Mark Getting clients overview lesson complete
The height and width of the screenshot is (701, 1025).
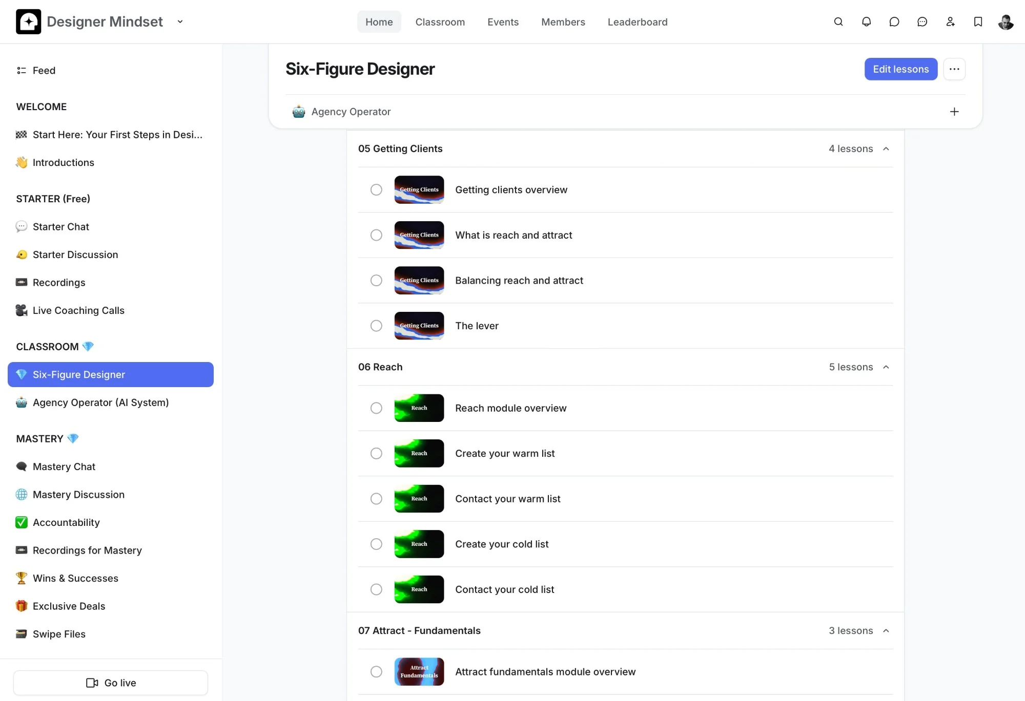(x=376, y=190)
